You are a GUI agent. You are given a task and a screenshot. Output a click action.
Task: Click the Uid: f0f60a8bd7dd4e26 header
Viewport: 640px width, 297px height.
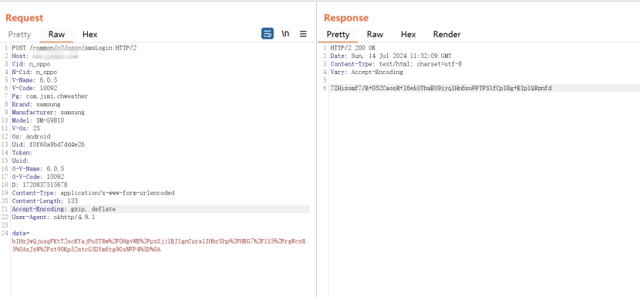48,144
